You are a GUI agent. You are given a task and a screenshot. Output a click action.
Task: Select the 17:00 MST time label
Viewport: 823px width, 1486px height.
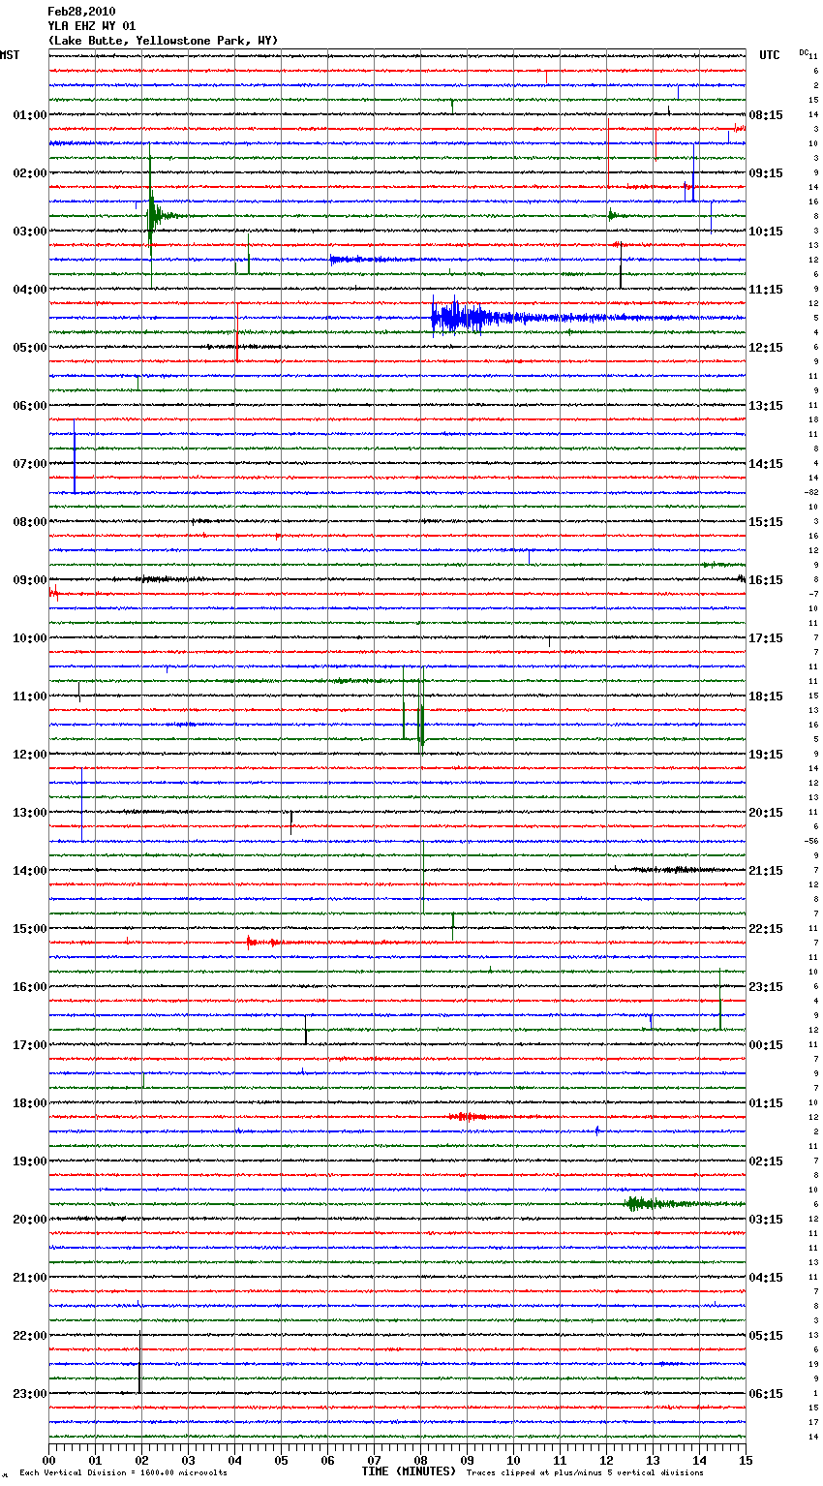coord(30,1045)
